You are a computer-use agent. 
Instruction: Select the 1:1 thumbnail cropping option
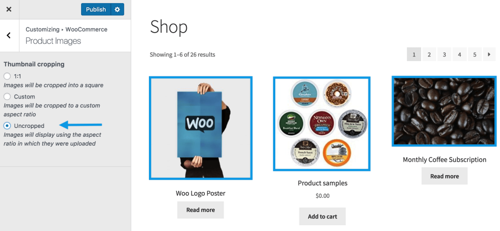pyautogui.click(x=7, y=76)
